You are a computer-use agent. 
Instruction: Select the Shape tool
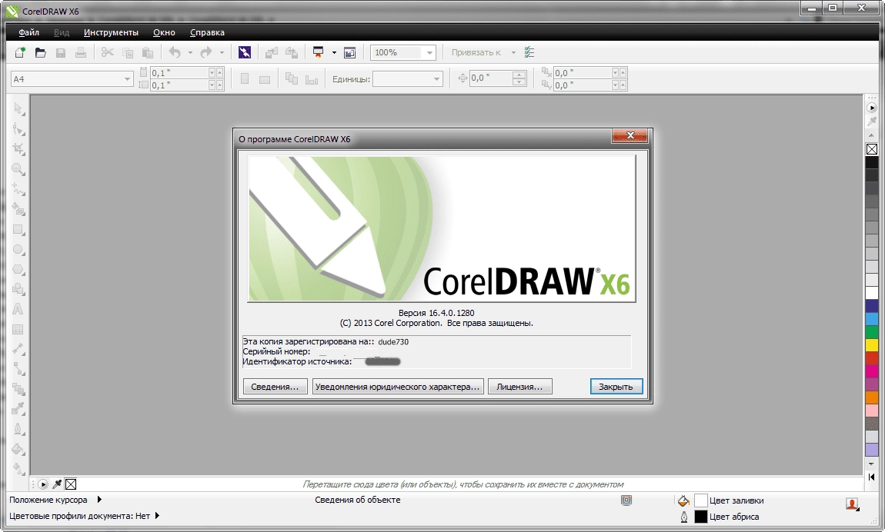click(18, 129)
